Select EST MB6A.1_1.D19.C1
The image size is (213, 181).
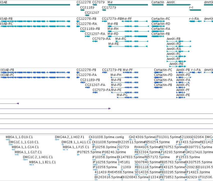[x=19, y=137]
